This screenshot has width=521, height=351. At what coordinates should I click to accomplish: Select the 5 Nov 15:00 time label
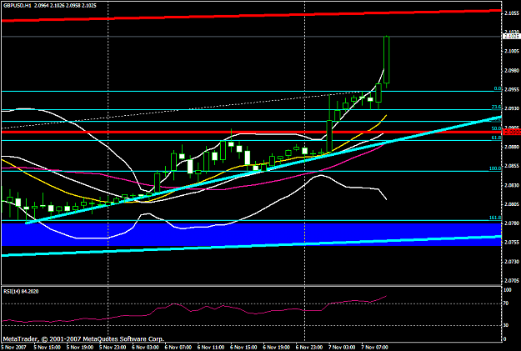pos(47,348)
